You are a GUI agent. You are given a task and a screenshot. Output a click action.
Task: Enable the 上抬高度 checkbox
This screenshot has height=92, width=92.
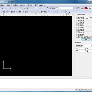point(77,23)
